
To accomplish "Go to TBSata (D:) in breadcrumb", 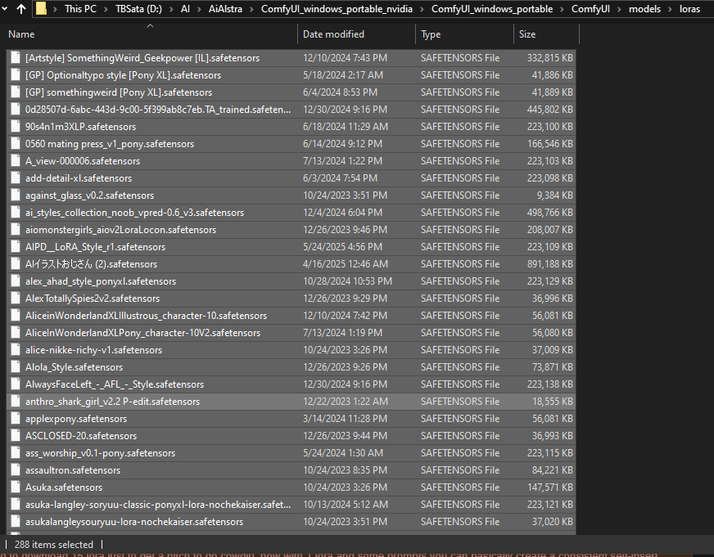I will point(138,9).
